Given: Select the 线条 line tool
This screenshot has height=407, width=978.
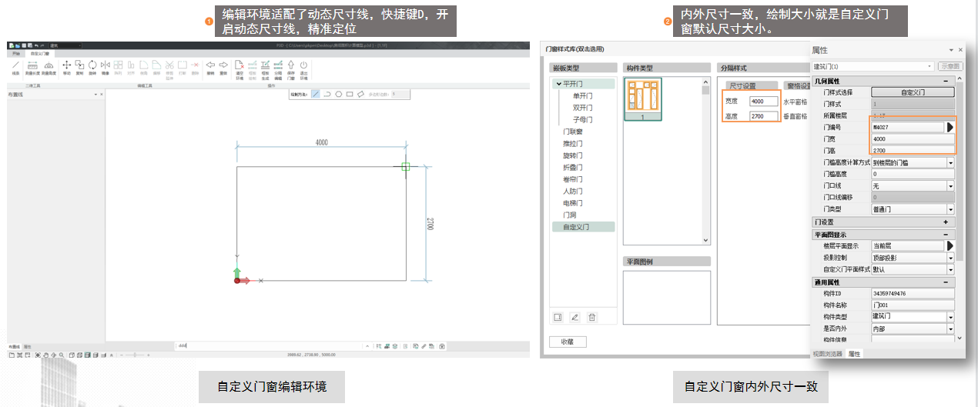Looking at the screenshot, I should [x=15, y=68].
